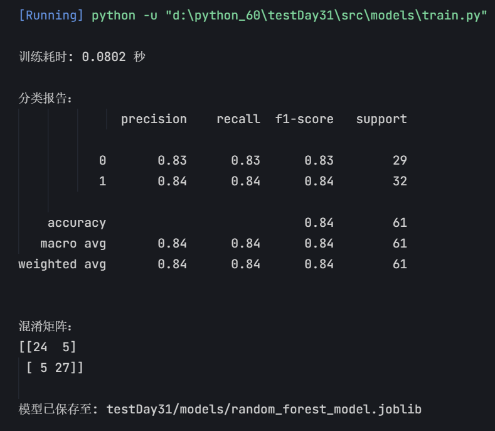
Task: Click the 'macro avg' row label
Action: click(73, 244)
